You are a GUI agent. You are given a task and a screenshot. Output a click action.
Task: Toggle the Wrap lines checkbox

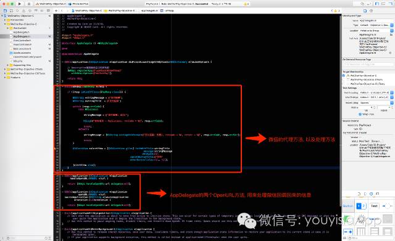360,114
